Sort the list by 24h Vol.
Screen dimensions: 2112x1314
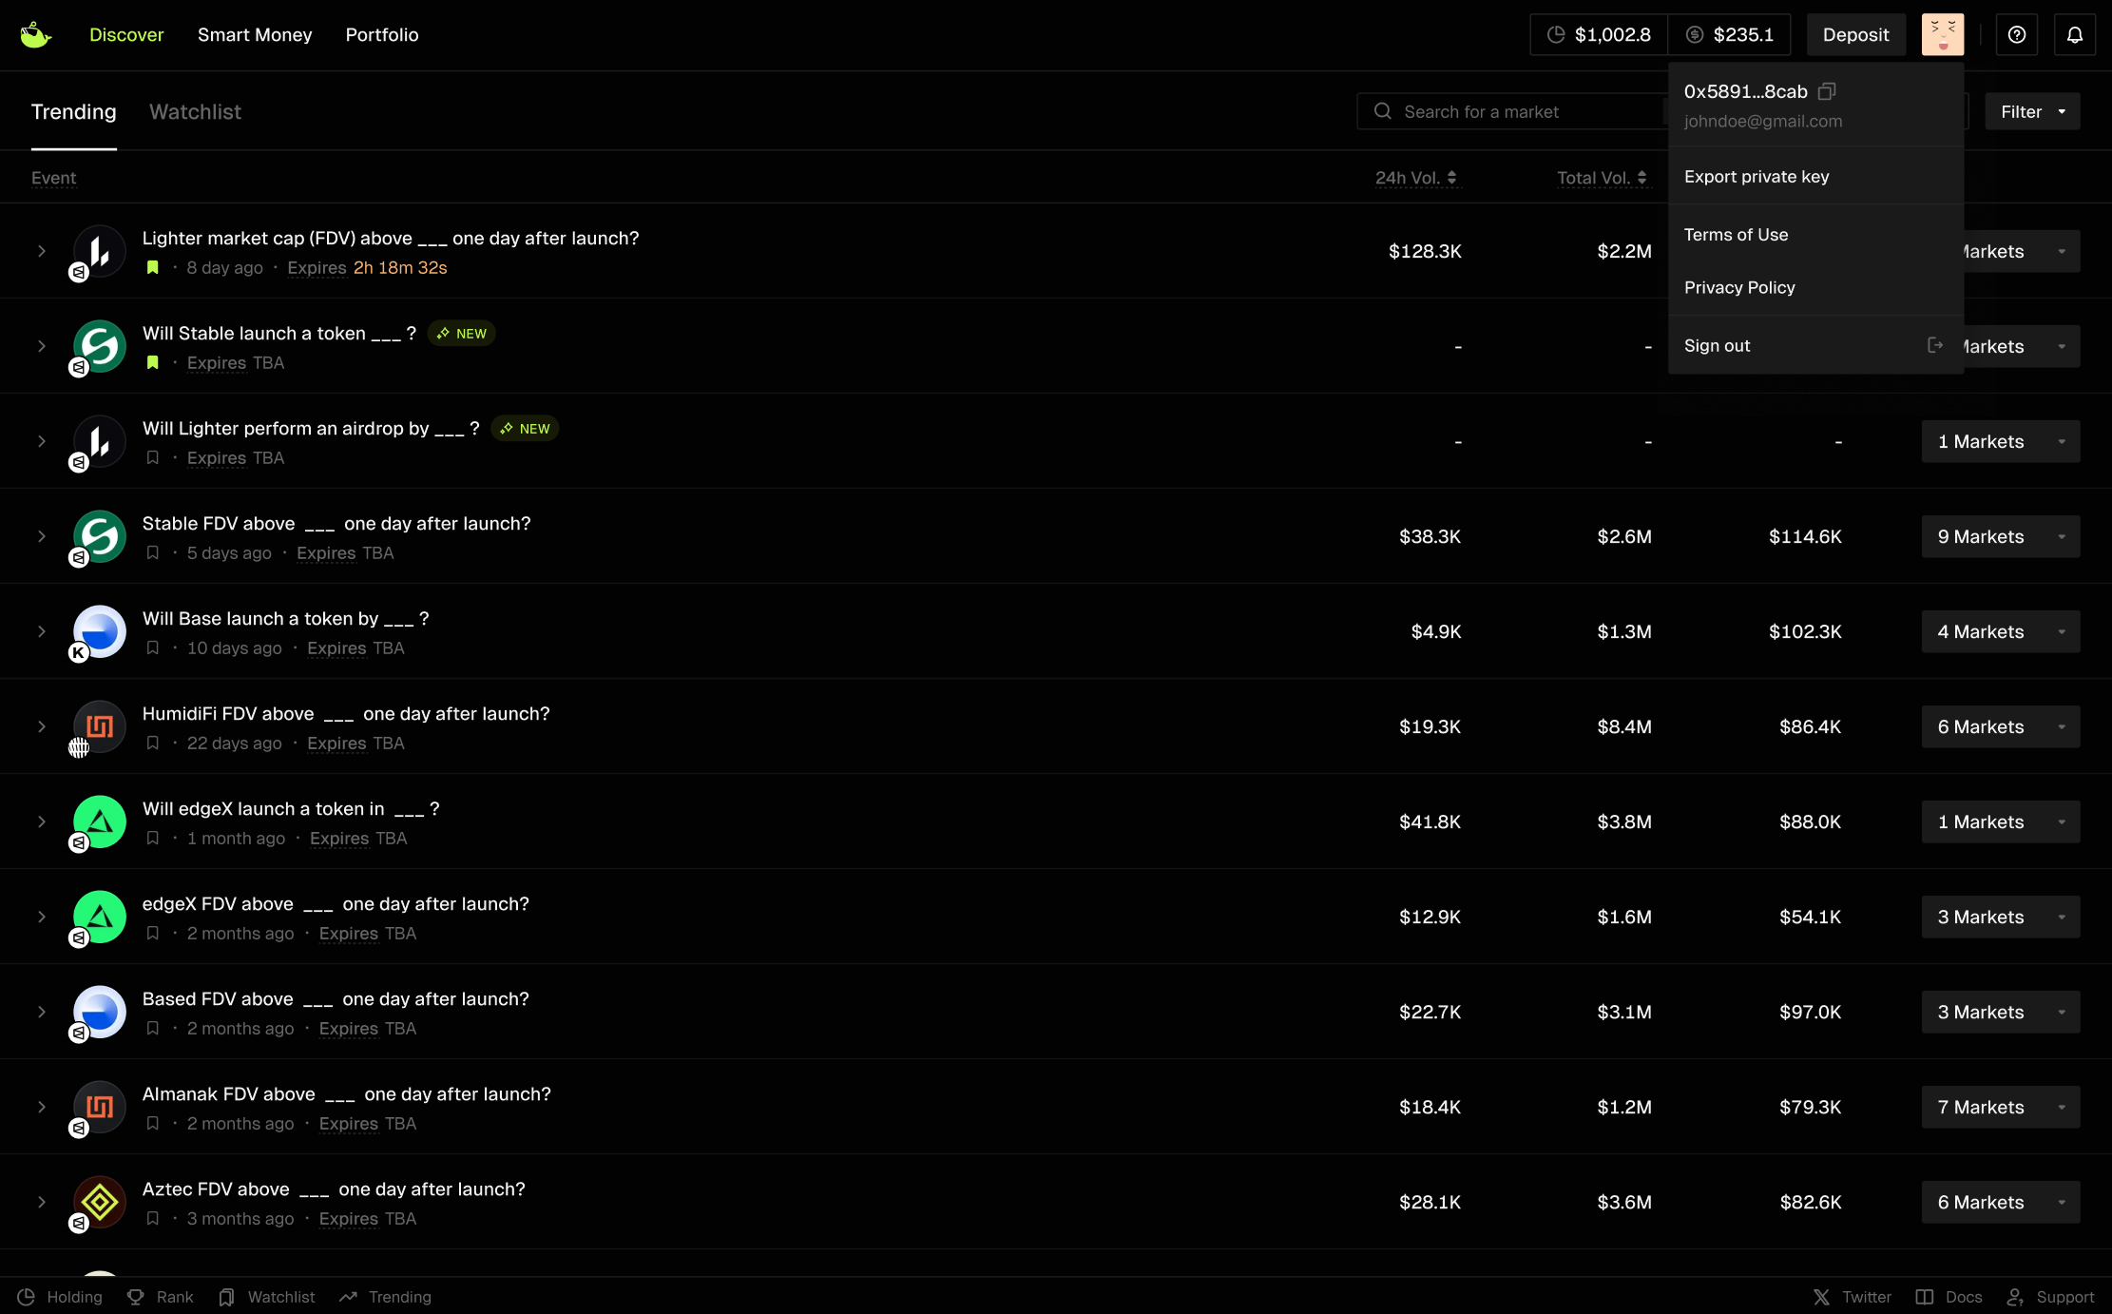tap(1415, 178)
